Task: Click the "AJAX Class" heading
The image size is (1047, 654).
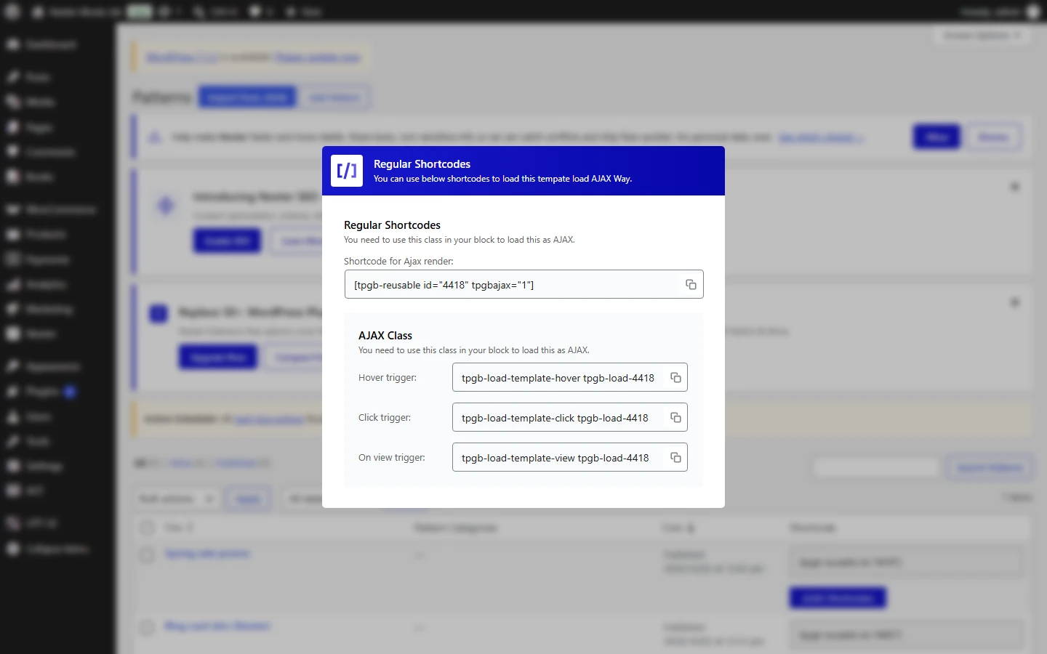Action: tap(385, 336)
